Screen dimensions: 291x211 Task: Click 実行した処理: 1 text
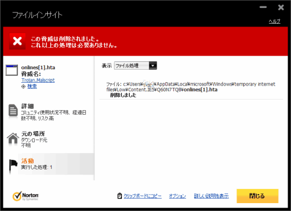[x=37, y=167]
